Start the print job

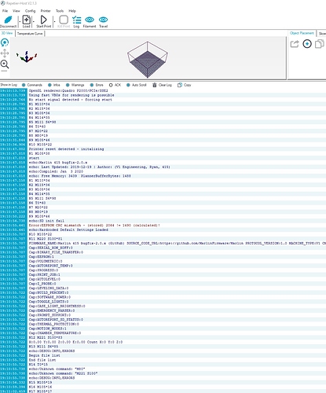pyautogui.click(x=43, y=20)
